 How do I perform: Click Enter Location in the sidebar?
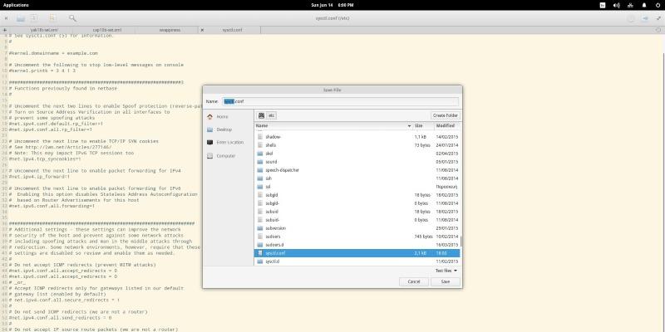point(229,142)
